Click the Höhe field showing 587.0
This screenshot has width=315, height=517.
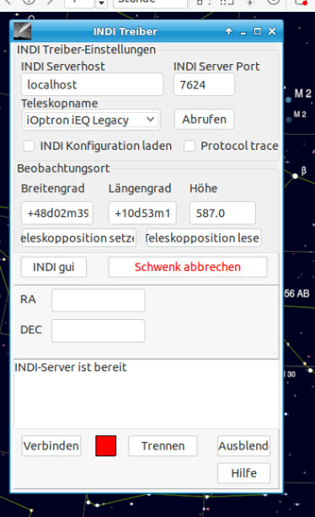tap(222, 213)
